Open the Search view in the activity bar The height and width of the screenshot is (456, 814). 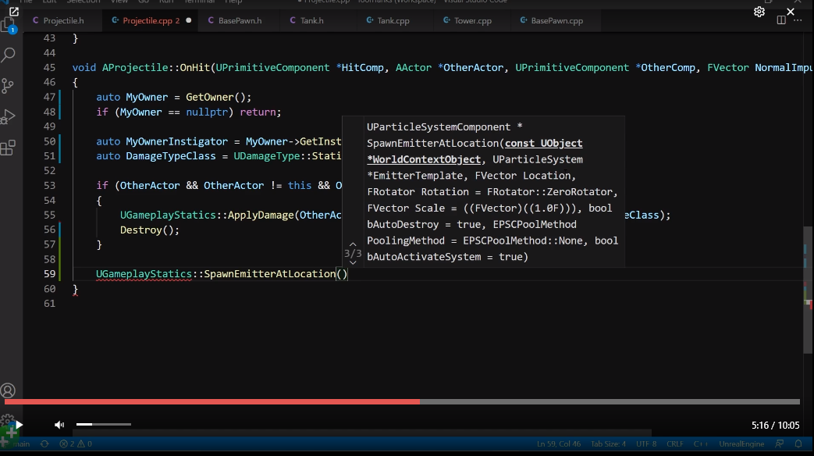(9, 55)
